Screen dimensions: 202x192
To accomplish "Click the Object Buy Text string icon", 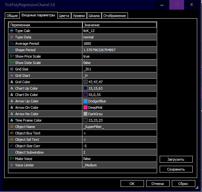I will click(x=12, y=133).
